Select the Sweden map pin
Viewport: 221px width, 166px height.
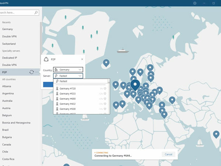[x=140, y=72]
